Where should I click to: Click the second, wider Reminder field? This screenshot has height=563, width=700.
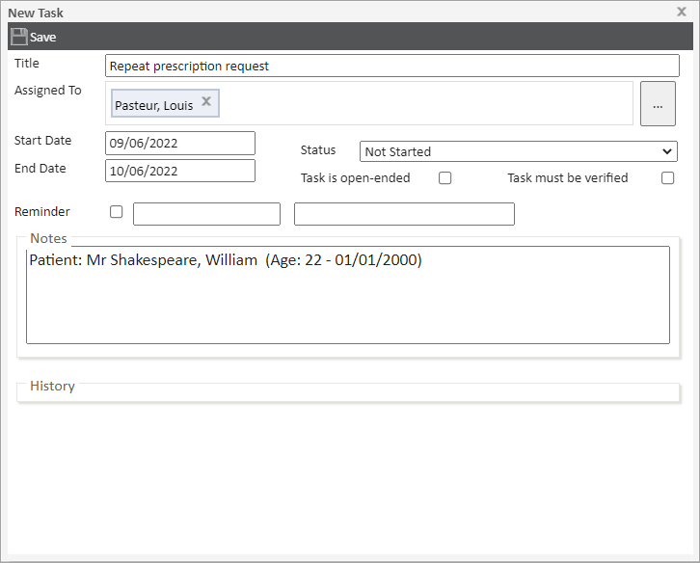[x=404, y=214]
